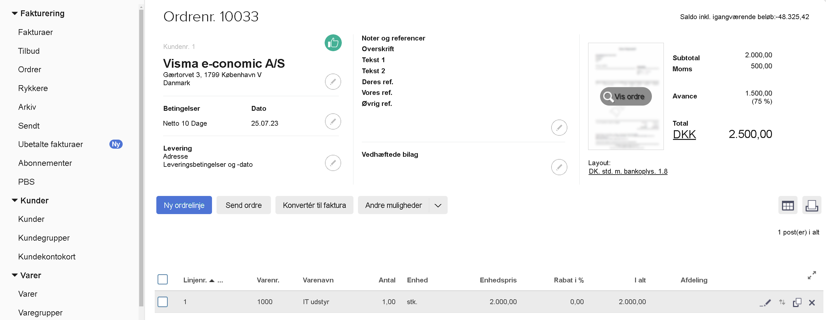Edit the customer address with pencil icon
The image size is (826, 320).
(333, 82)
